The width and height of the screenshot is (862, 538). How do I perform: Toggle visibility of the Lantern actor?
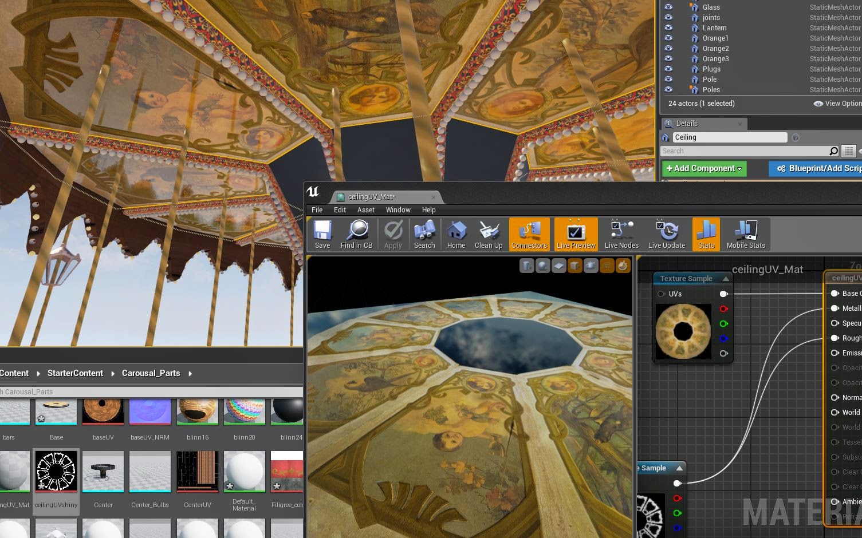668,27
